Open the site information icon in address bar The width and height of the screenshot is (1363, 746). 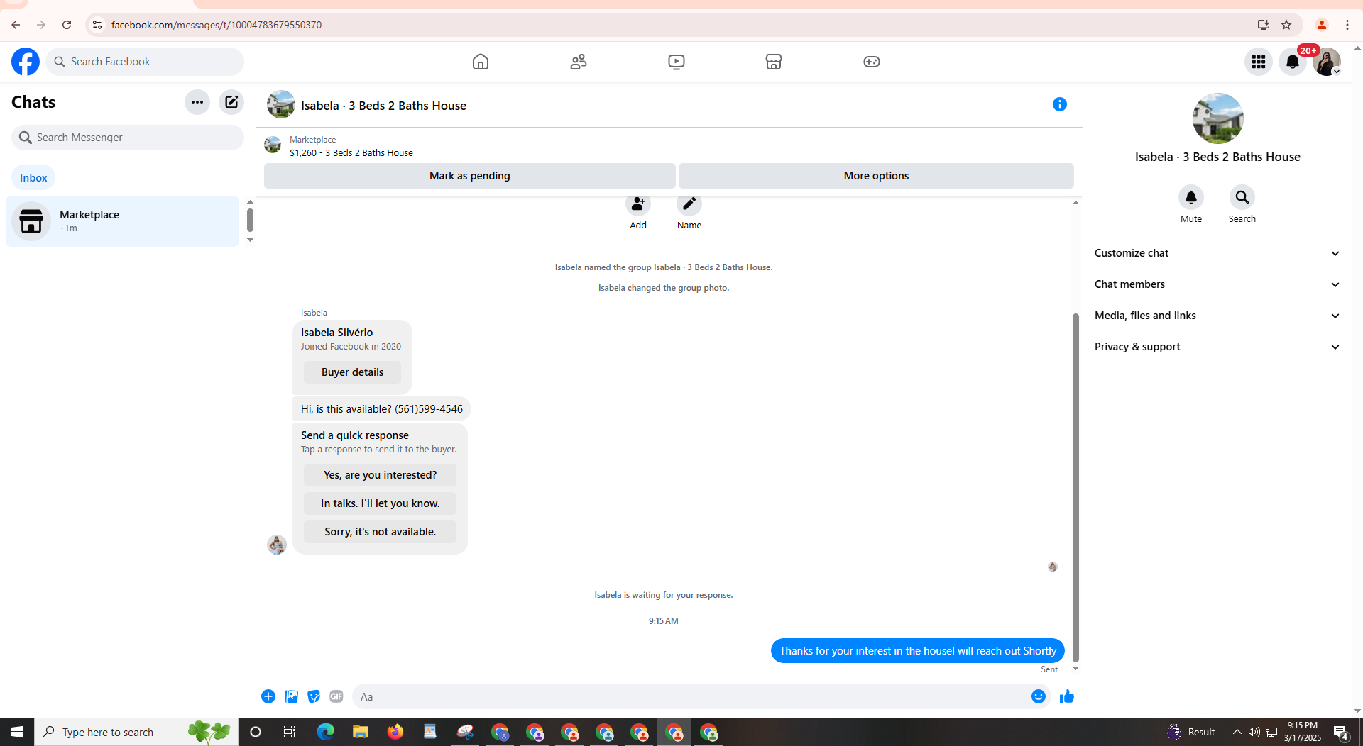[x=97, y=25]
